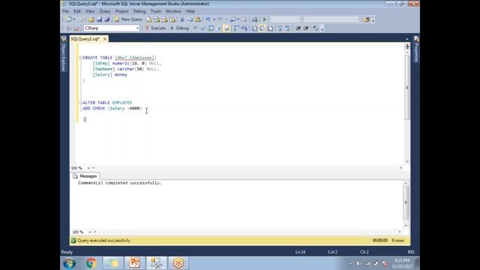Image resolution: width=480 pixels, height=270 pixels.
Task: Parse the query with checkmark icon
Action: point(202,28)
